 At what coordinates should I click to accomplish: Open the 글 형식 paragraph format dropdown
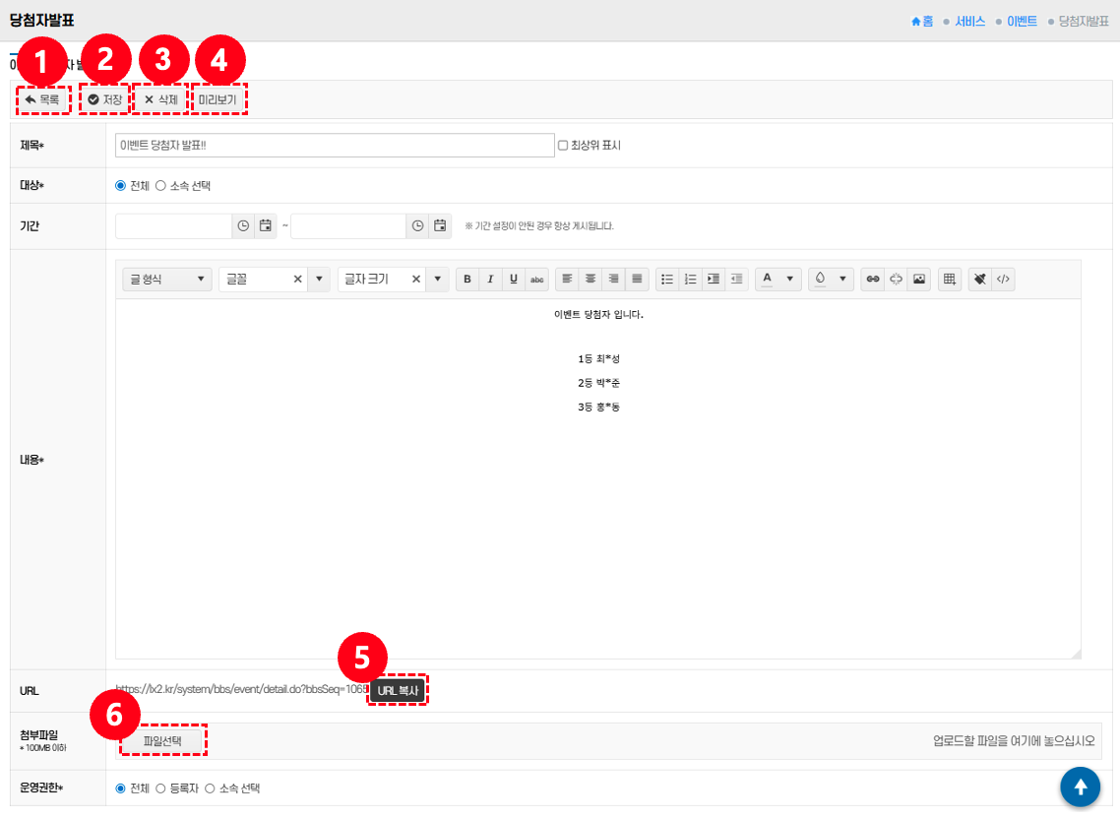click(166, 280)
